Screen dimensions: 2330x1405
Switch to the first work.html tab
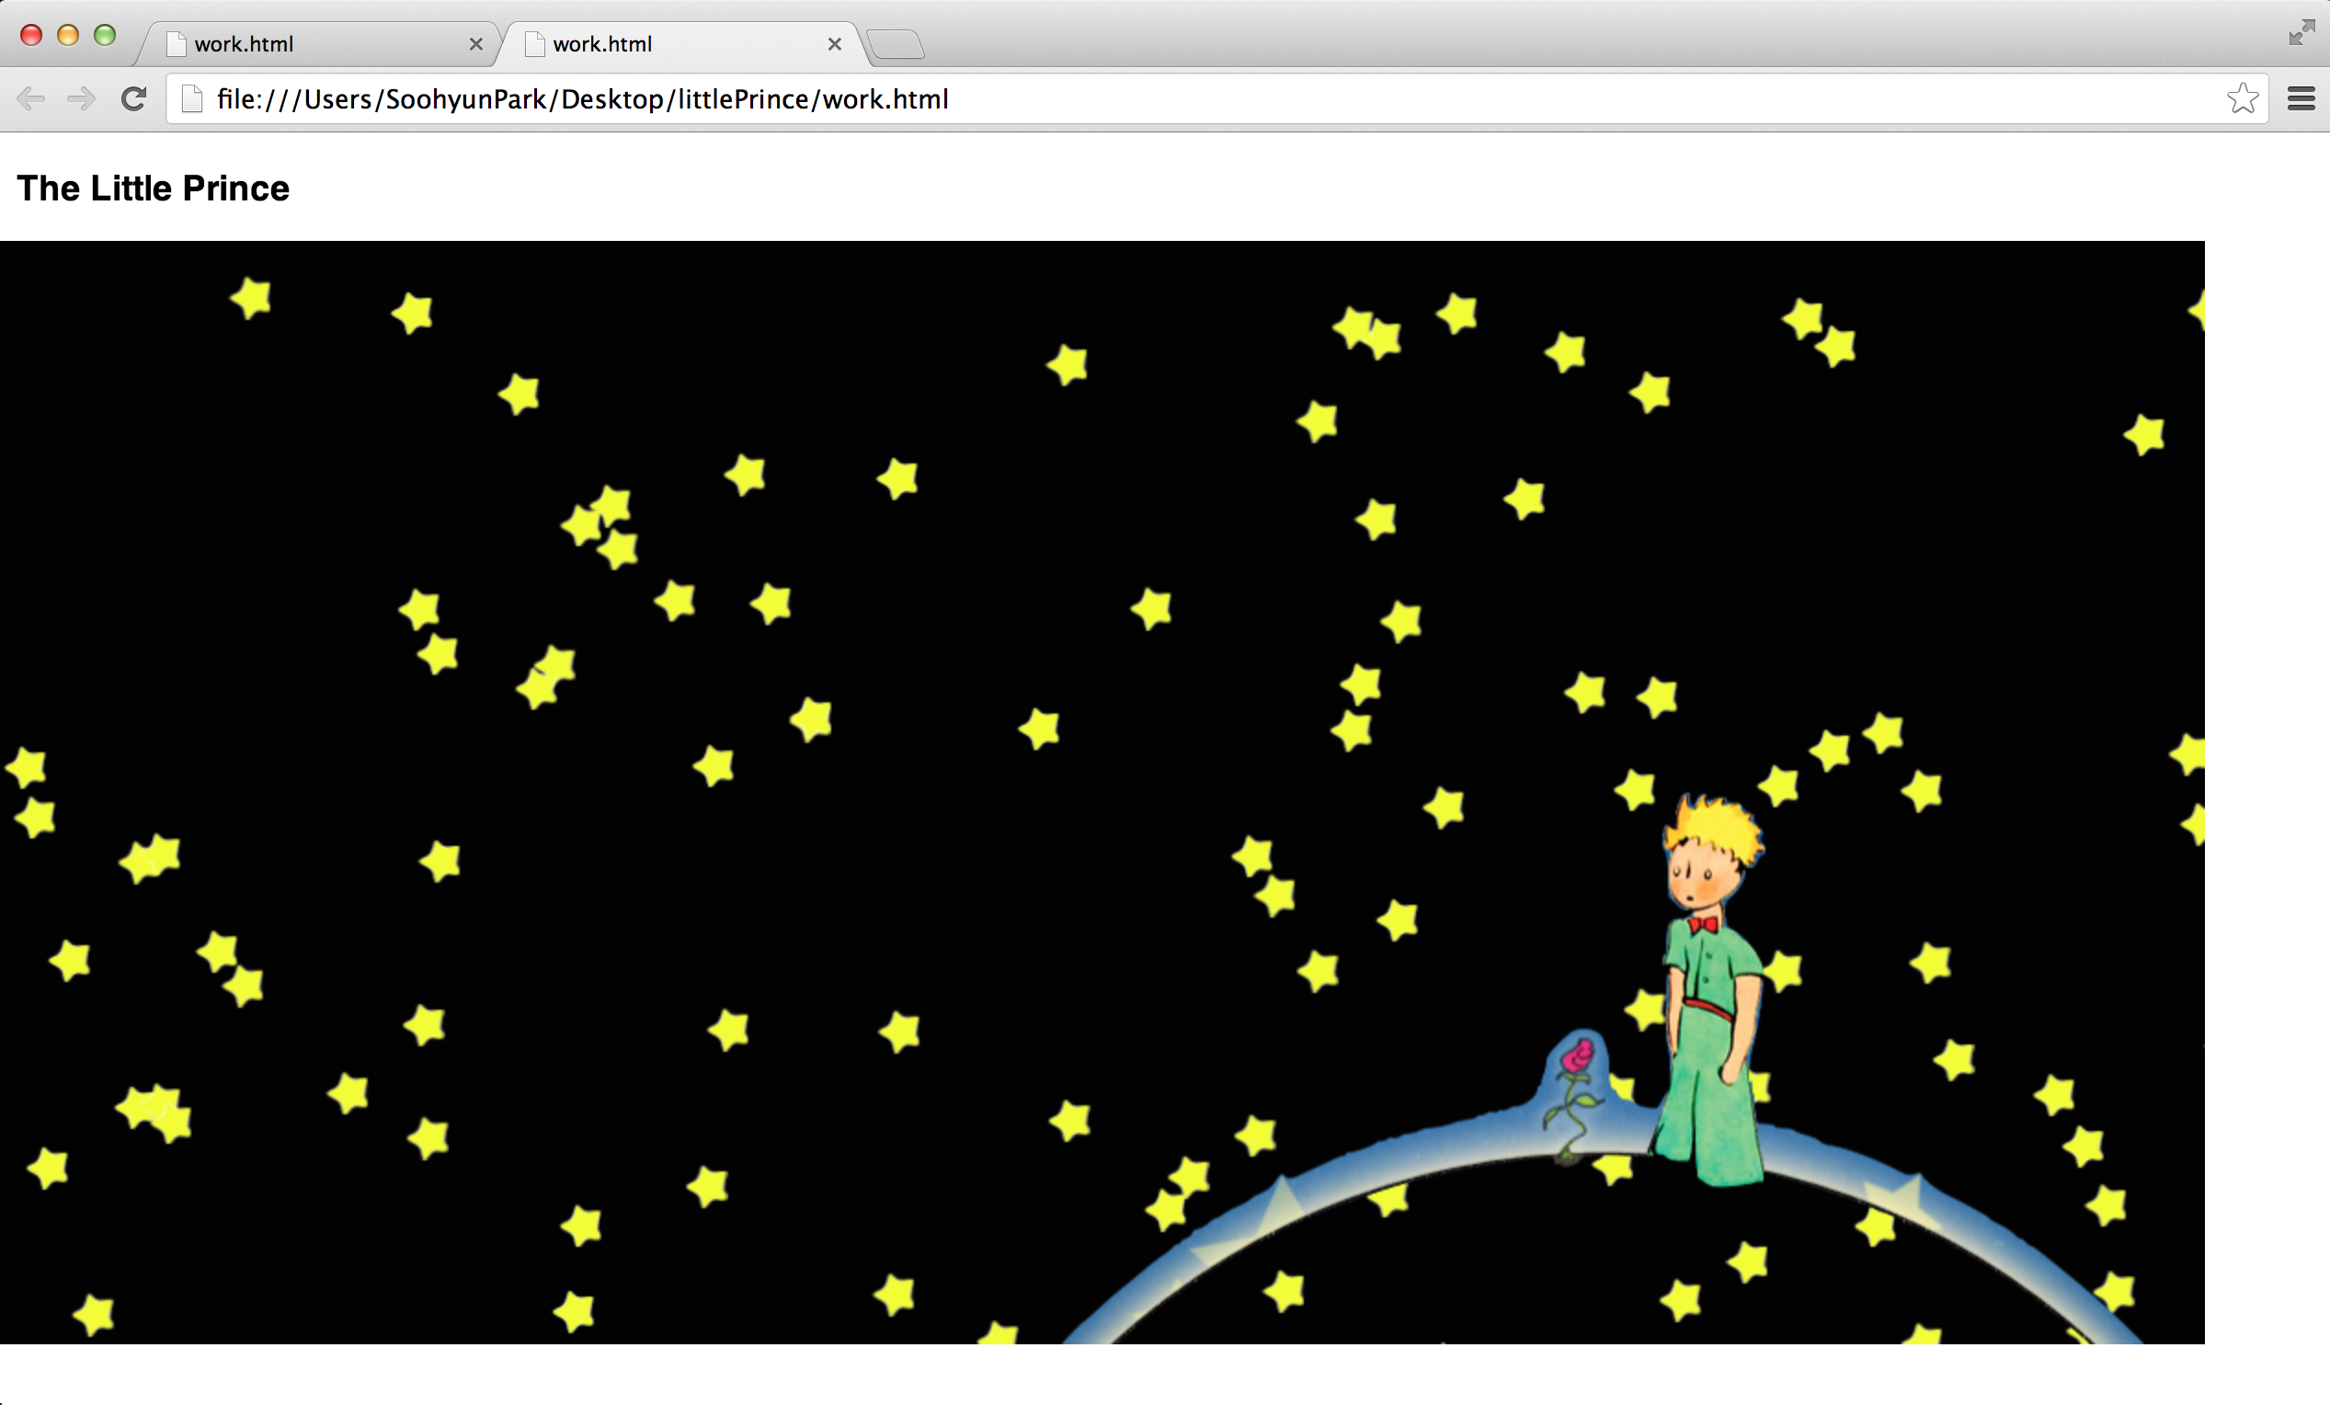click(x=319, y=44)
